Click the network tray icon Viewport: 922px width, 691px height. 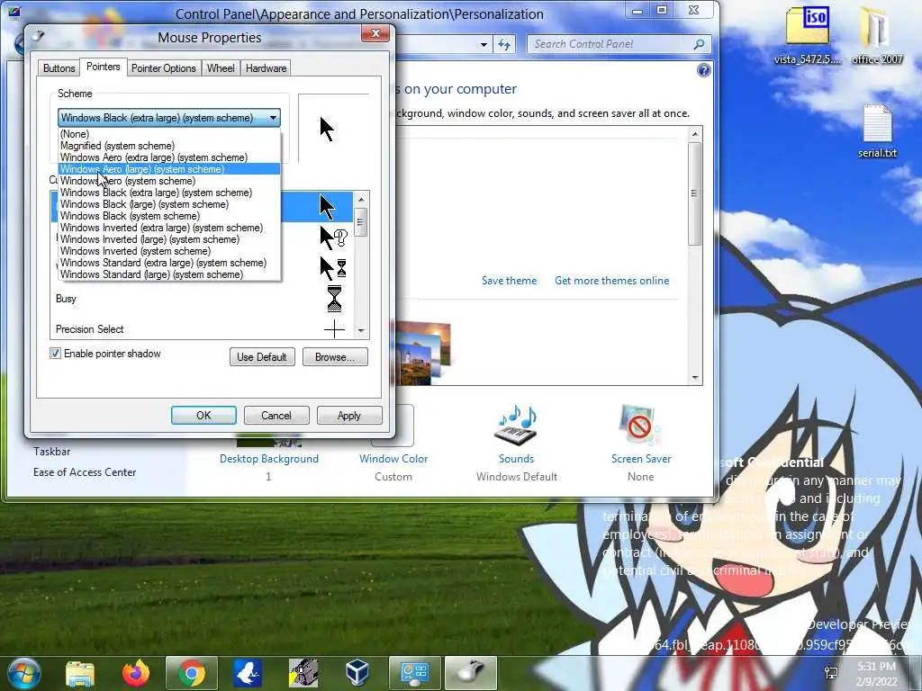click(x=831, y=673)
